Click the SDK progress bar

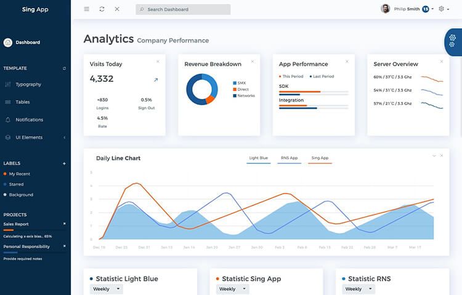pyautogui.click(x=314, y=93)
